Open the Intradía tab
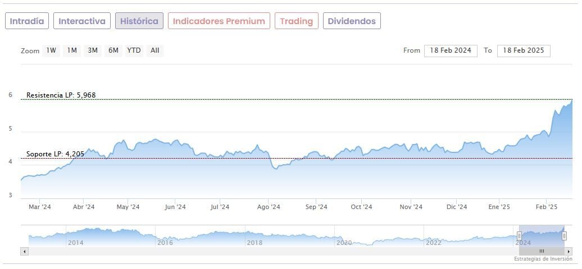Screen dimensions: 582x269 click(27, 21)
